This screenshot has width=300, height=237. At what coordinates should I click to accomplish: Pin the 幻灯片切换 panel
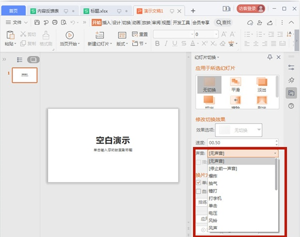pos(270,57)
